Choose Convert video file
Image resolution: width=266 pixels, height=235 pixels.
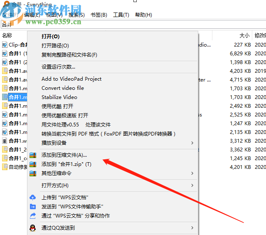click(63, 88)
